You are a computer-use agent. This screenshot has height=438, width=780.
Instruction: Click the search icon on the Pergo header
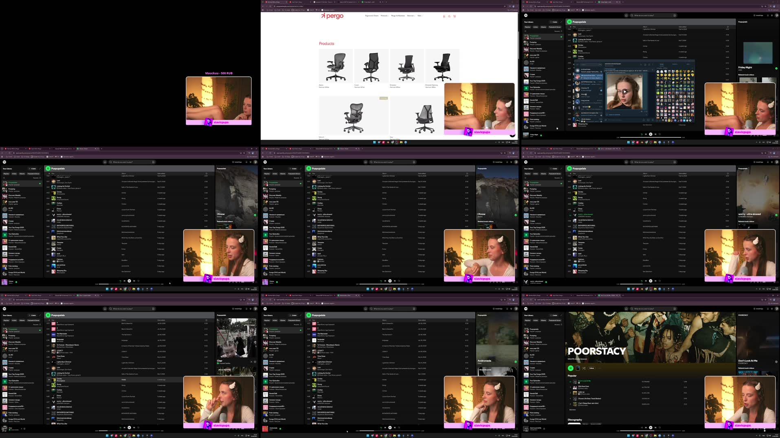pos(449,16)
